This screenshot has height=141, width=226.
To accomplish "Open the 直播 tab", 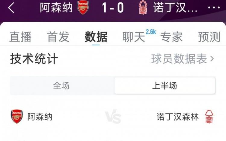I will point(20,37).
